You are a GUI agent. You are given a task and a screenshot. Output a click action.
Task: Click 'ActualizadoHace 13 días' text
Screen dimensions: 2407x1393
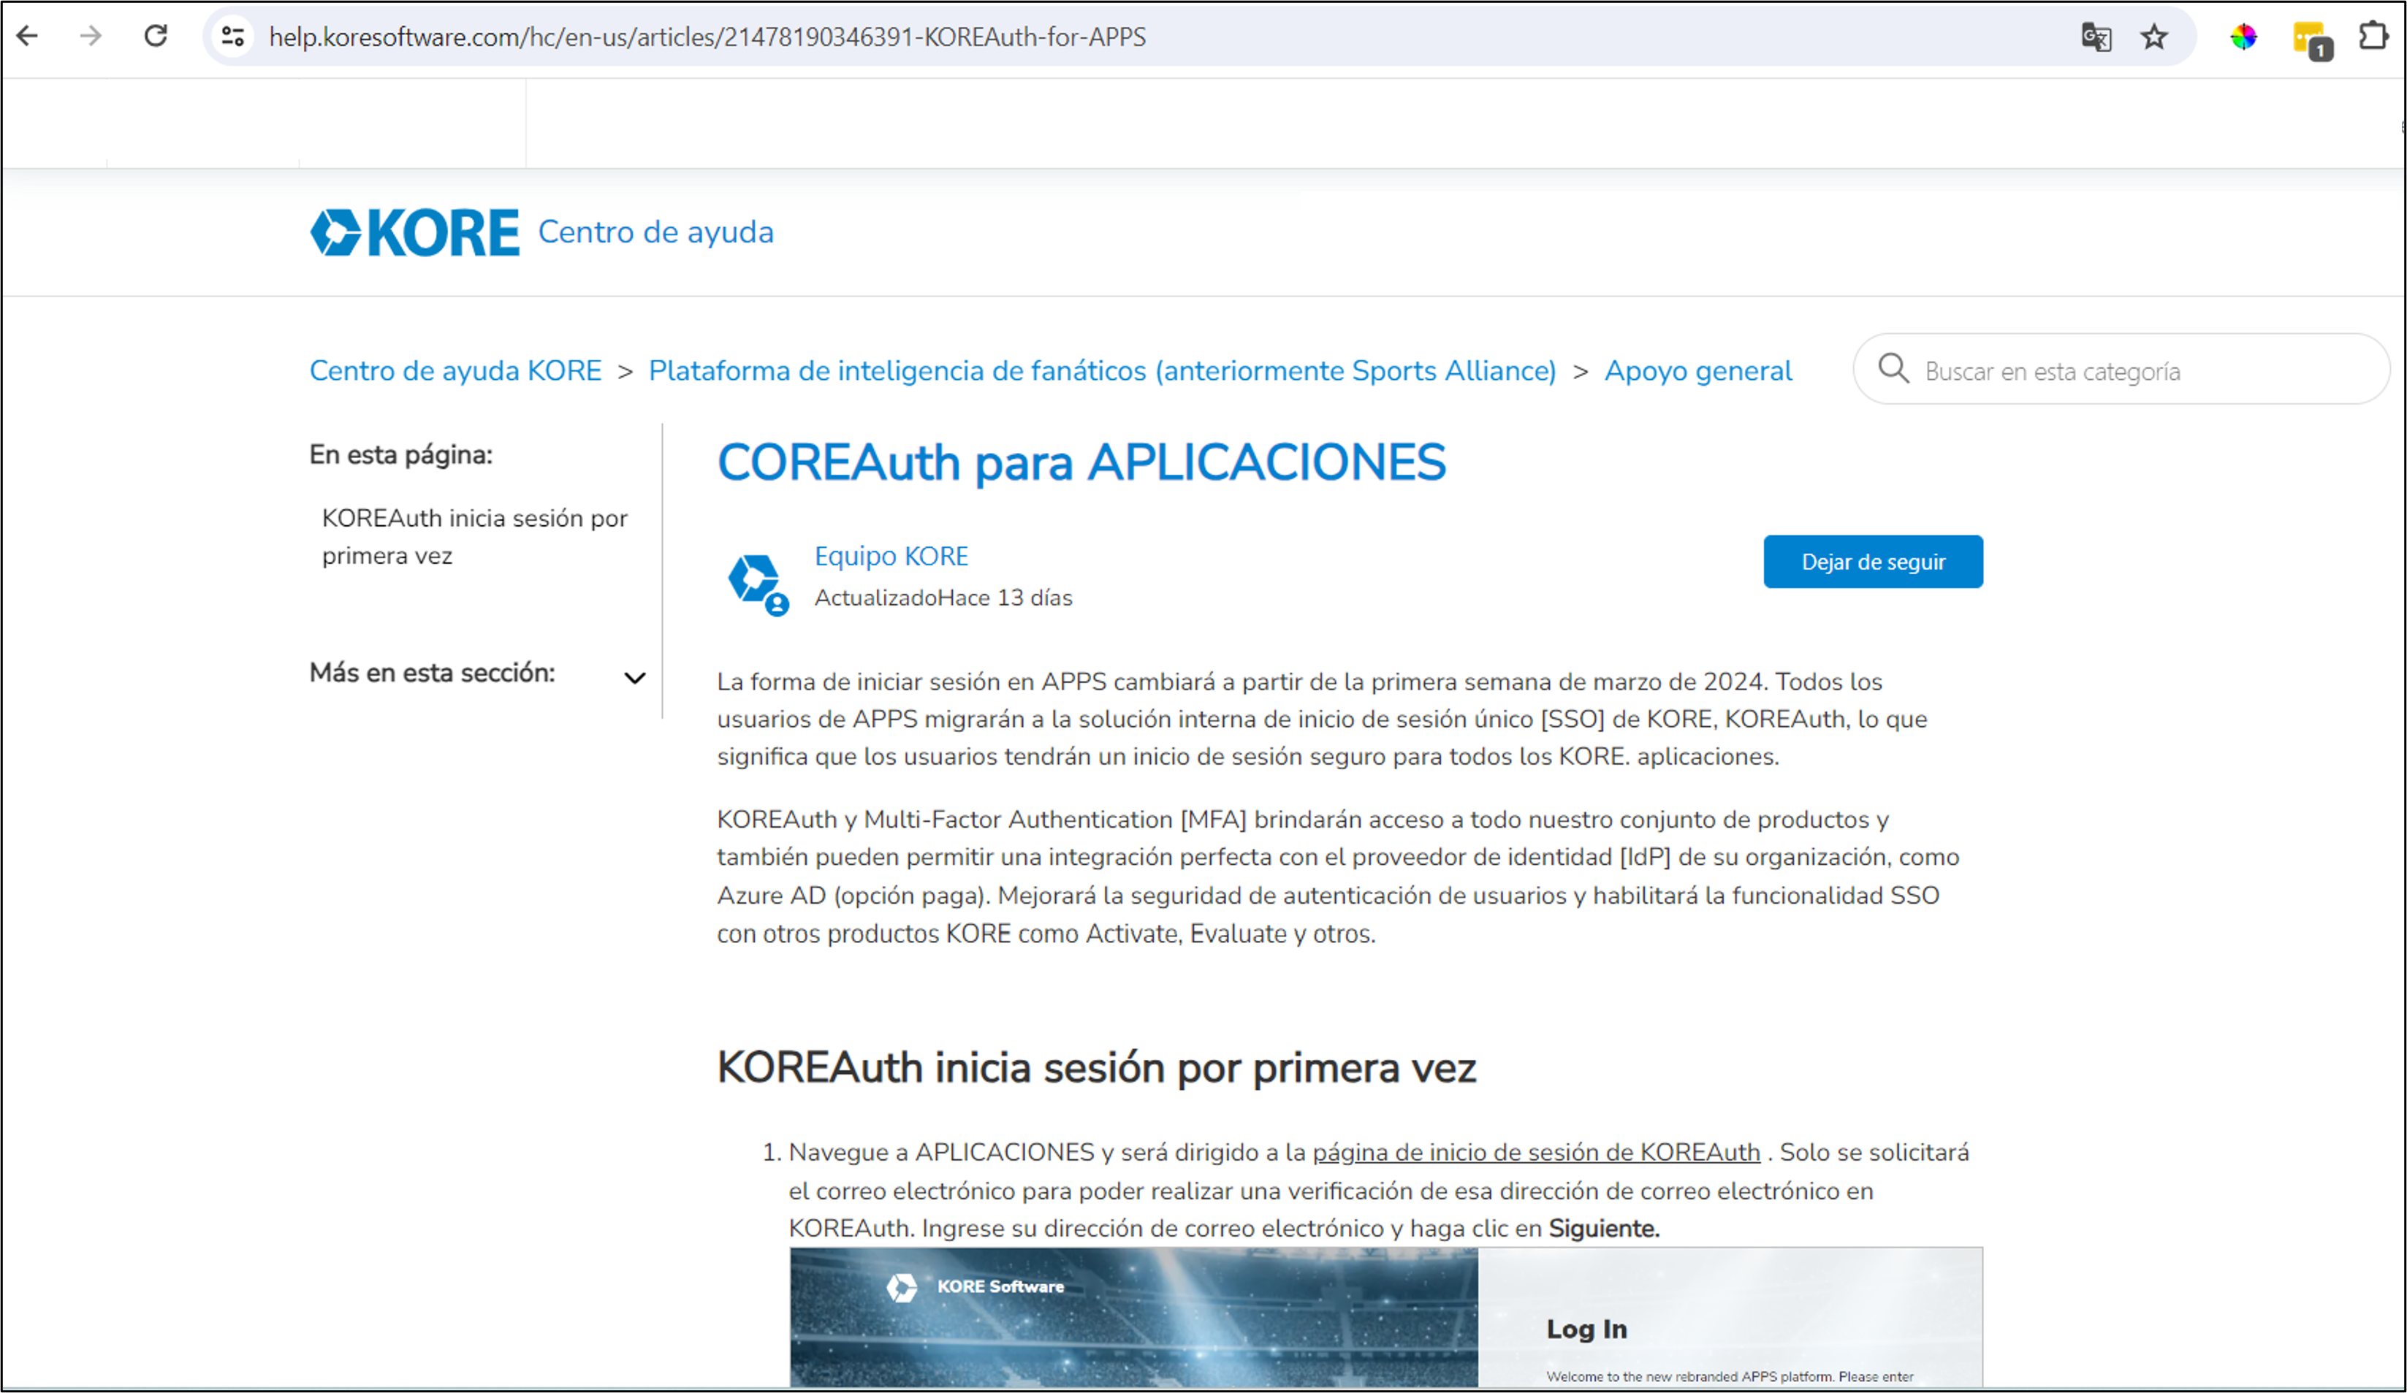(x=943, y=598)
